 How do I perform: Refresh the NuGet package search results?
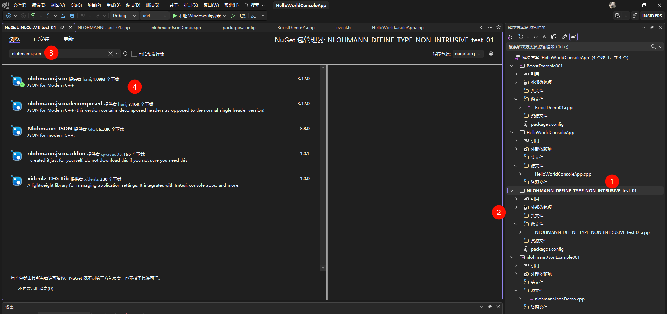[x=125, y=53]
